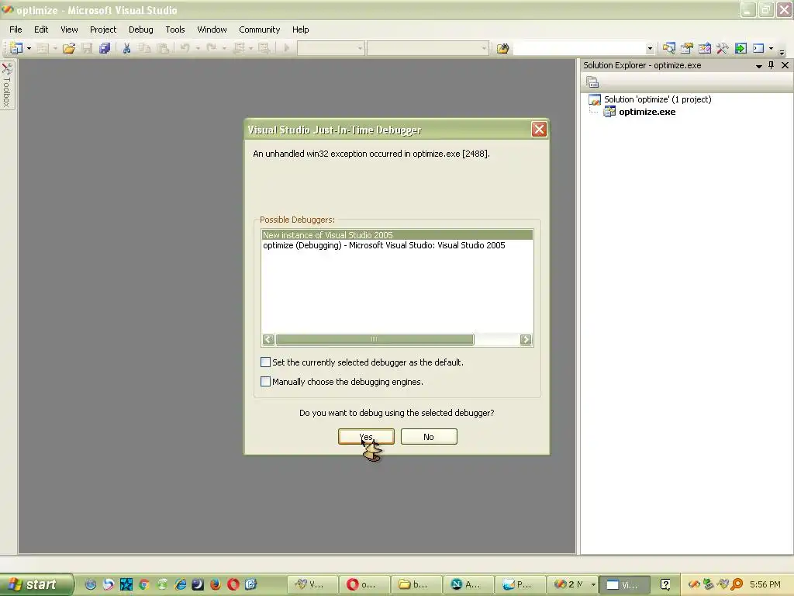This screenshot has width=794, height=596.
Task: Click the magnifier icon in the system tray
Action: [x=737, y=584]
